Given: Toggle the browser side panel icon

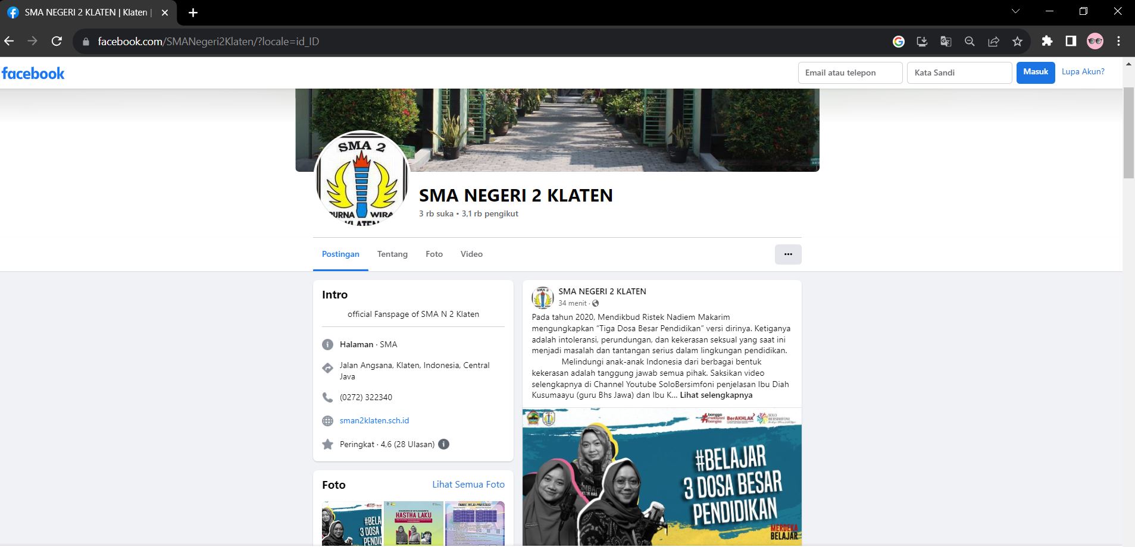Looking at the screenshot, I should [x=1071, y=41].
